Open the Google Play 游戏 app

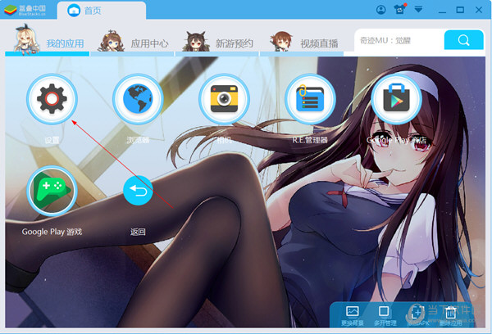[x=52, y=191]
